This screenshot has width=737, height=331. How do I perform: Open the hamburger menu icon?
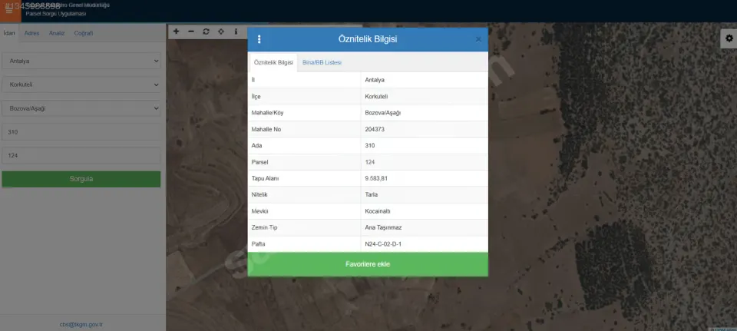coord(9,10)
